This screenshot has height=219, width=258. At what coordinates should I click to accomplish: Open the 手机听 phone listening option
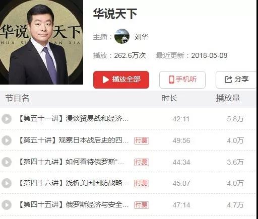[182, 80]
